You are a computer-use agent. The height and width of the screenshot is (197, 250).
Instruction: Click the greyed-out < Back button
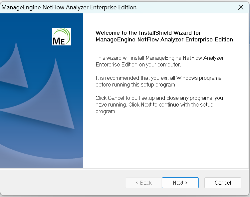pos(143,183)
